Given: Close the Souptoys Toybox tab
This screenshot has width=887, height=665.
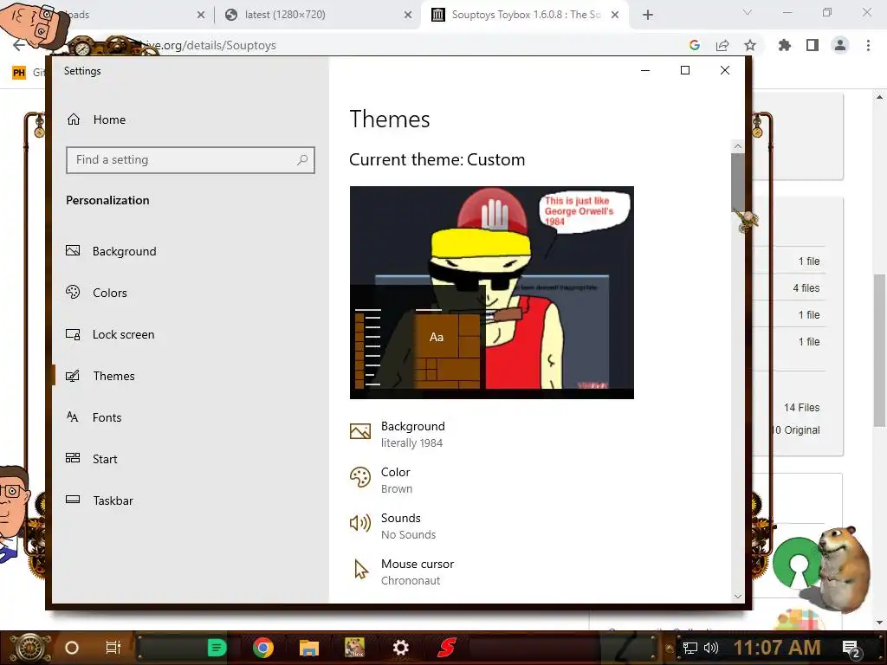Looking at the screenshot, I should pos(615,15).
